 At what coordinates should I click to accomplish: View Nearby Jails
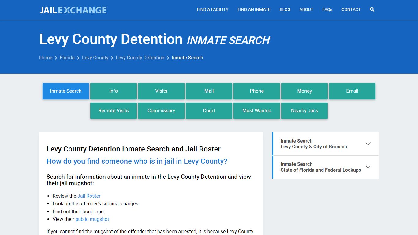coord(304,111)
